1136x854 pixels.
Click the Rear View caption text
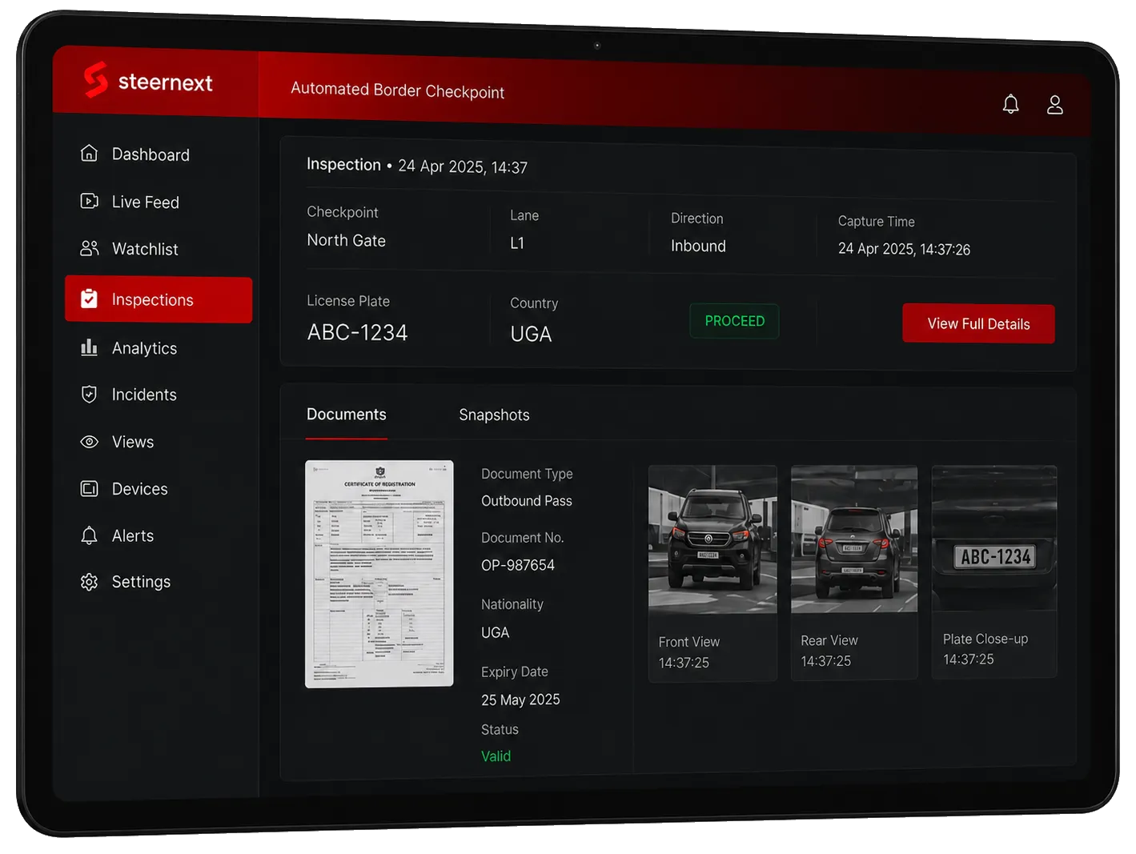point(829,640)
